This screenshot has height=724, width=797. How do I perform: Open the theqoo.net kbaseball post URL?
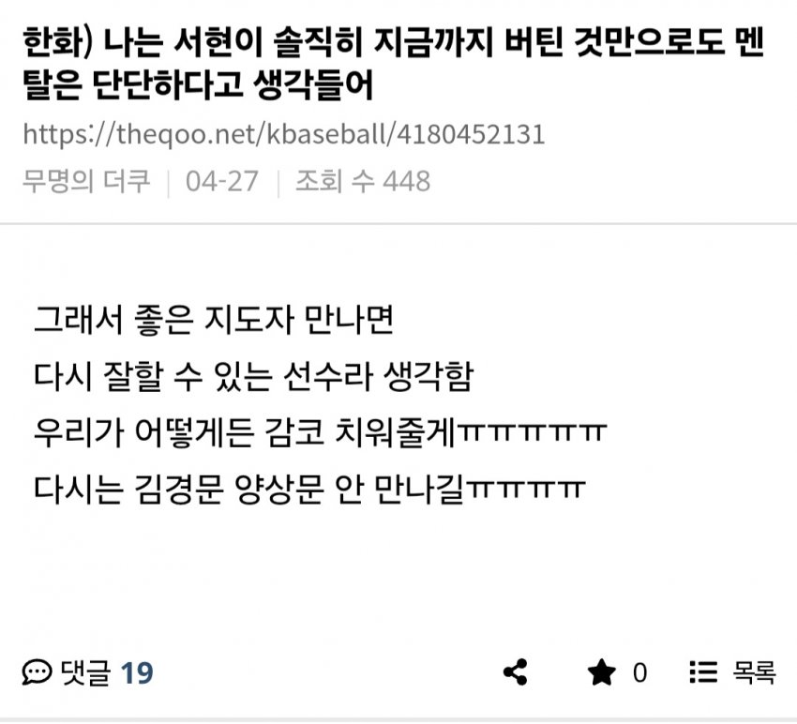(283, 135)
